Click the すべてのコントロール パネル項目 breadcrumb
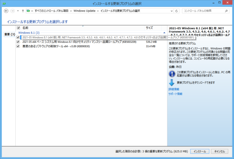 (52, 11)
